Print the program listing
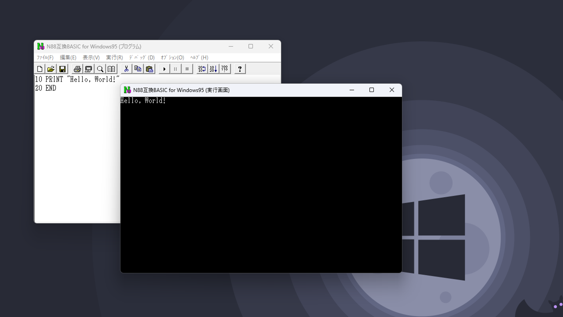Screen dimensions: 563x317 pyautogui.click(x=77, y=69)
